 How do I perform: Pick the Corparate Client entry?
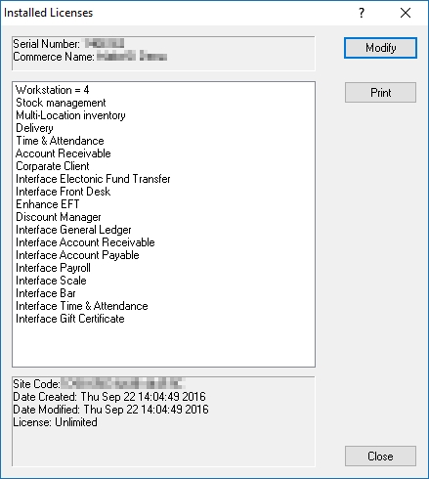tap(53, 166)
